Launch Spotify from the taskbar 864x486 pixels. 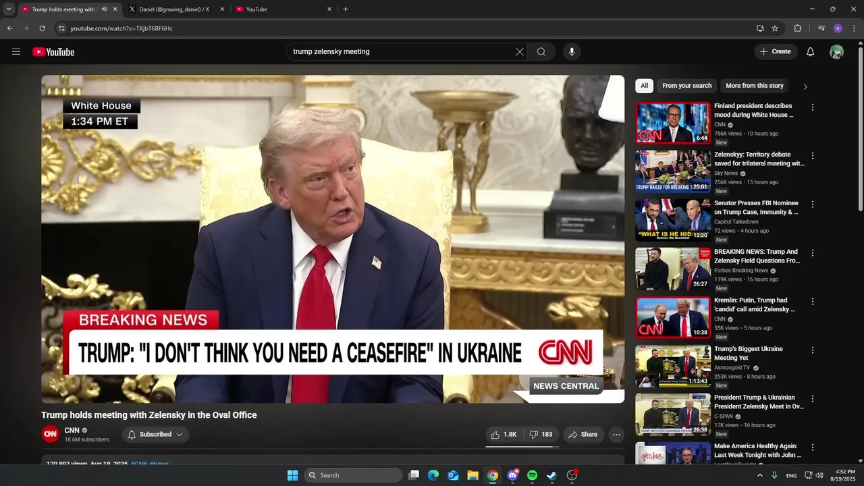(532, 475)
